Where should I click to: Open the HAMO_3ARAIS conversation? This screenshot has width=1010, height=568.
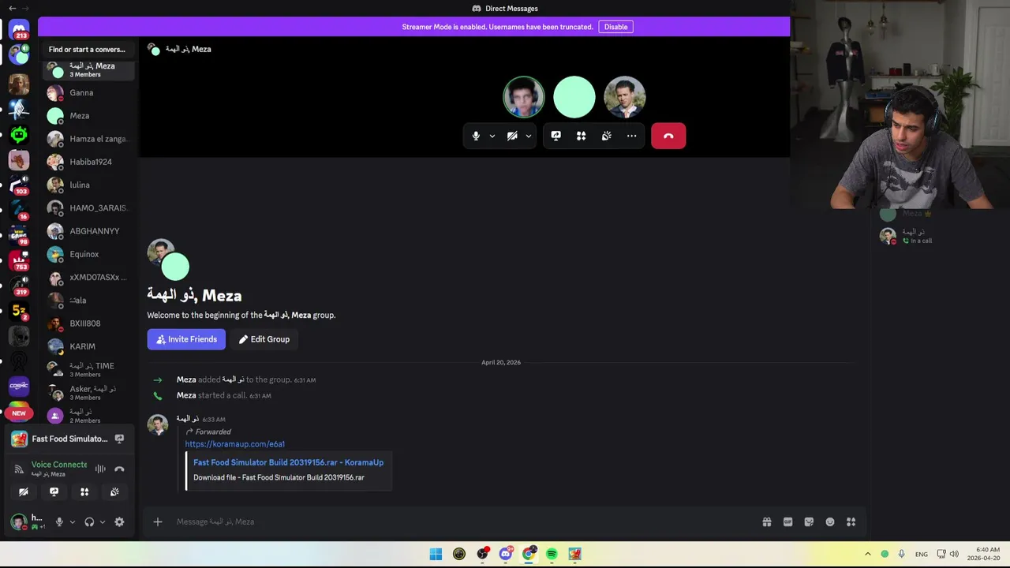[x=88, y=208]
